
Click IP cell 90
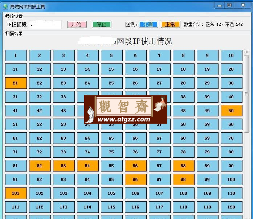click(x=232, y=166)
